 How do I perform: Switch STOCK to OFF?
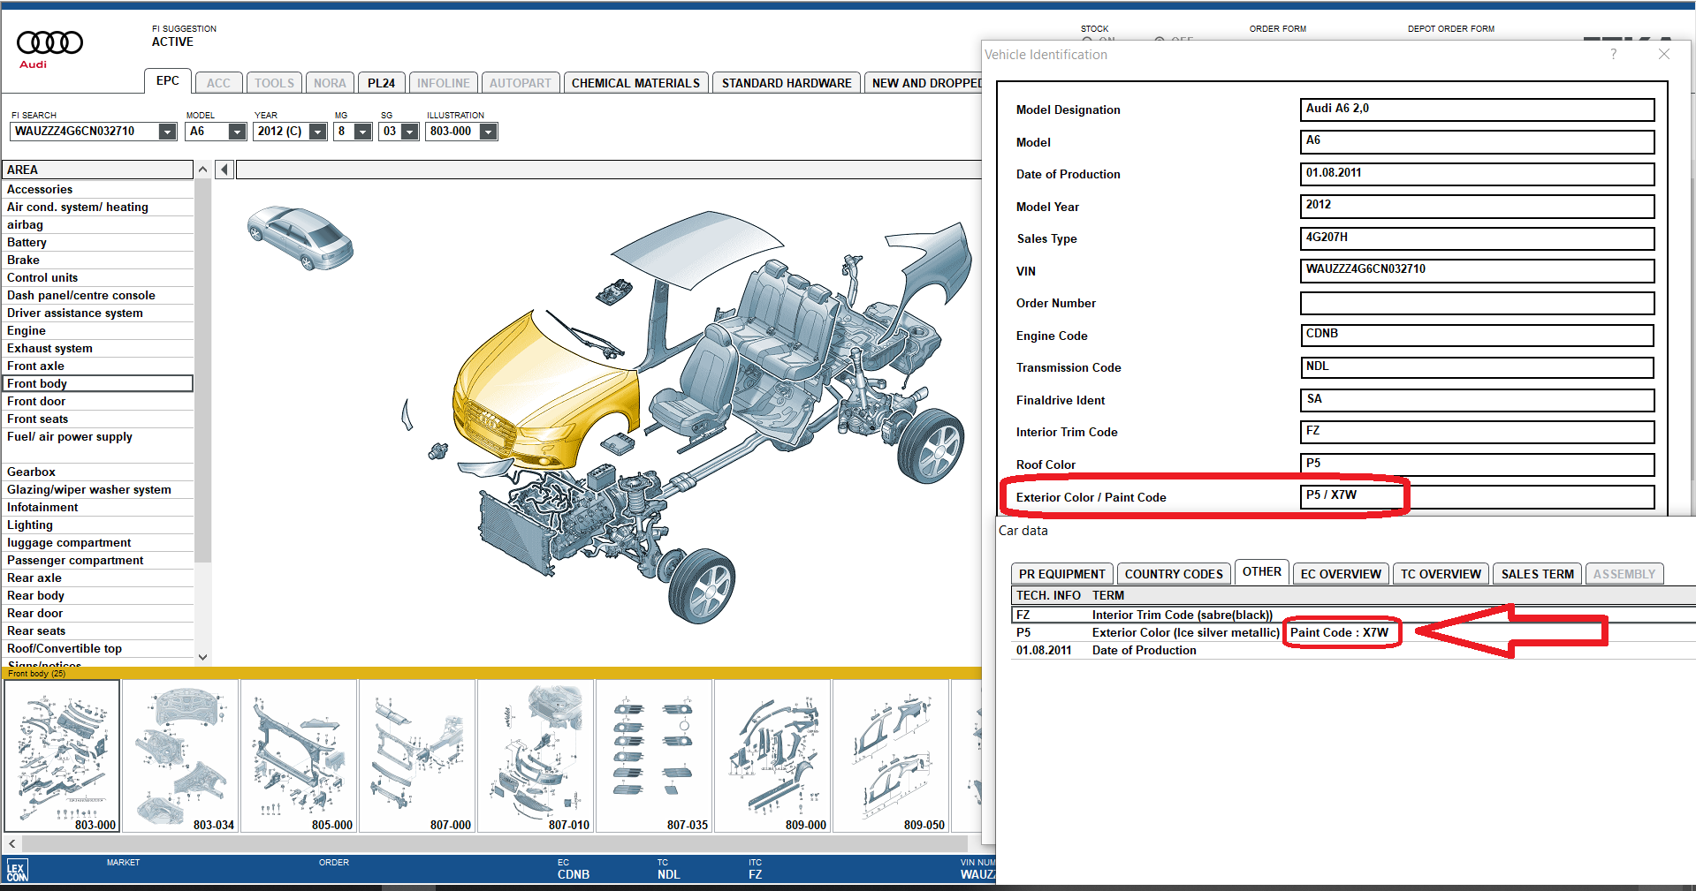1158,41
